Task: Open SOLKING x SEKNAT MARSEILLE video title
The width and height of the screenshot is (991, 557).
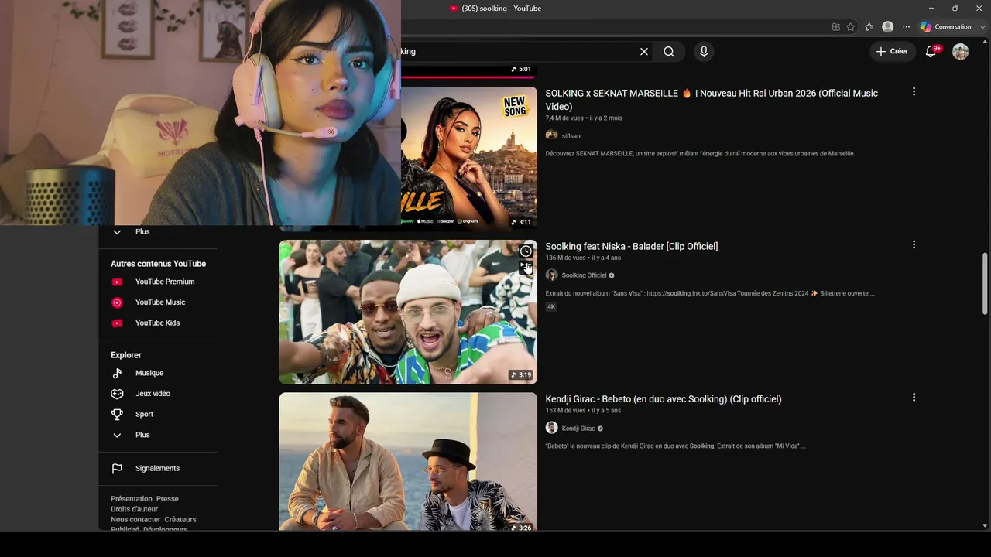Action: [x=712, y=100]
